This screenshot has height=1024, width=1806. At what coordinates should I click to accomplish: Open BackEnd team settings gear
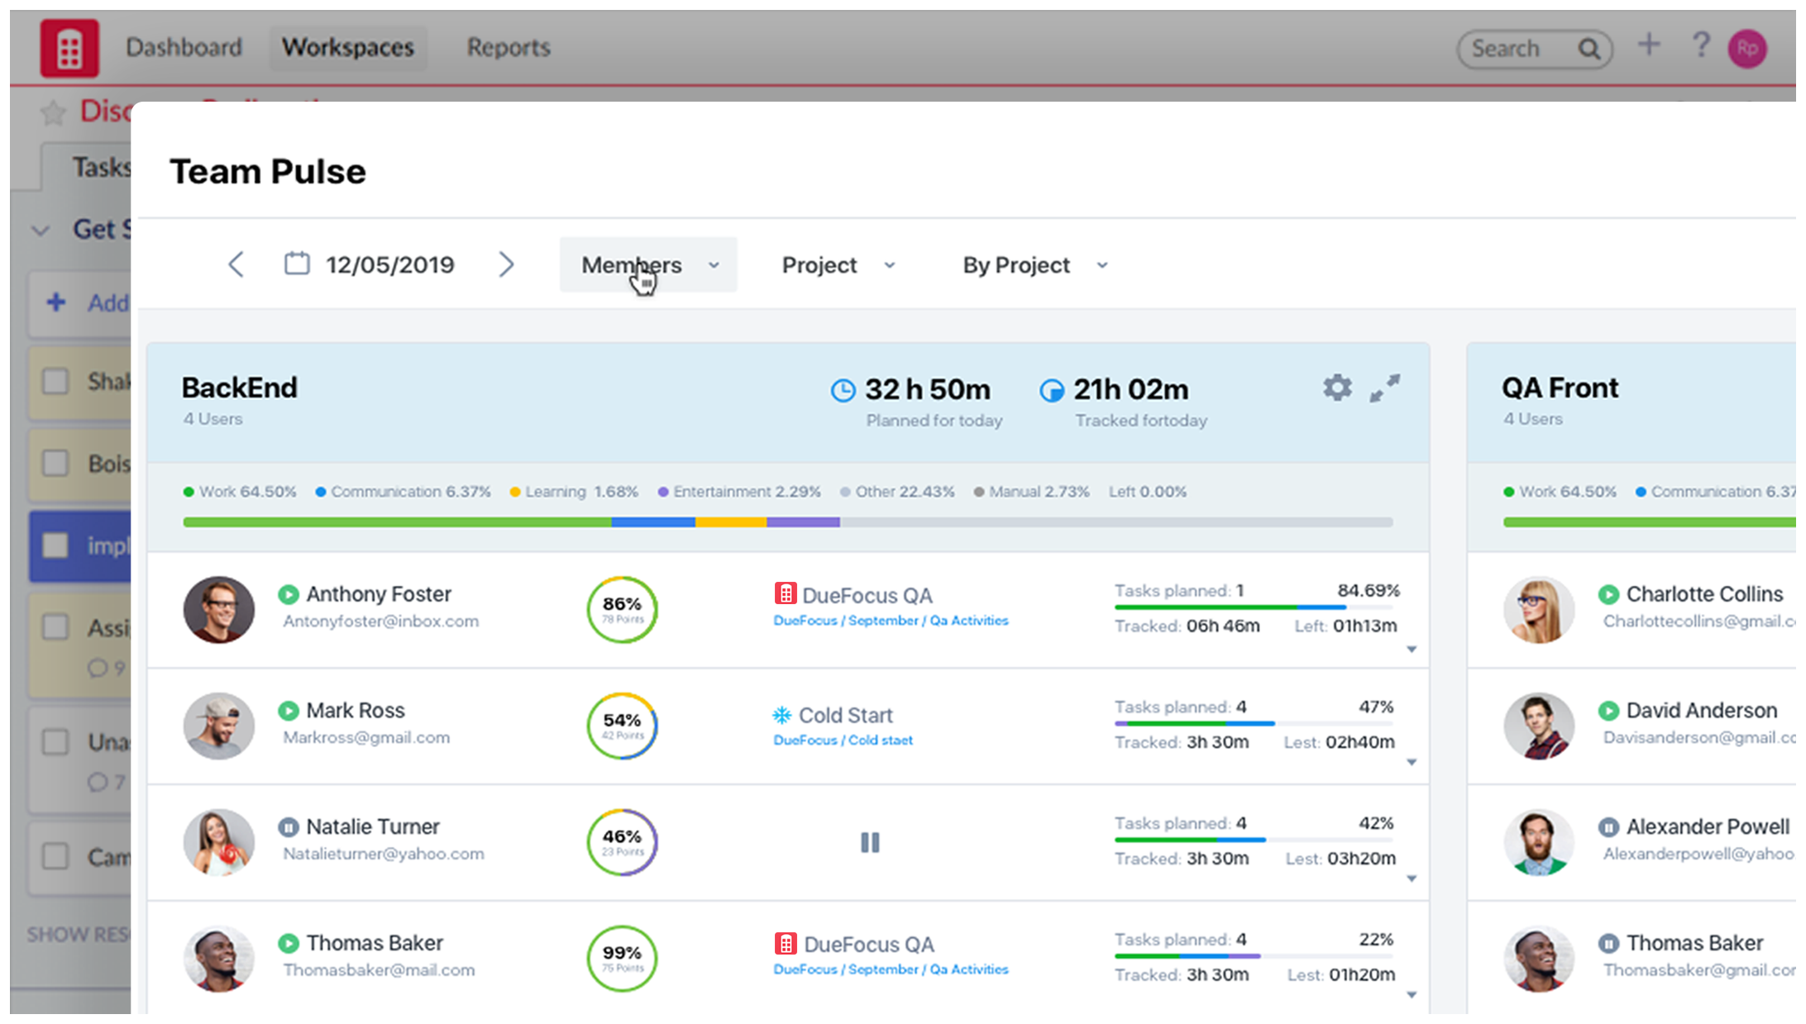click(1336, 388)
